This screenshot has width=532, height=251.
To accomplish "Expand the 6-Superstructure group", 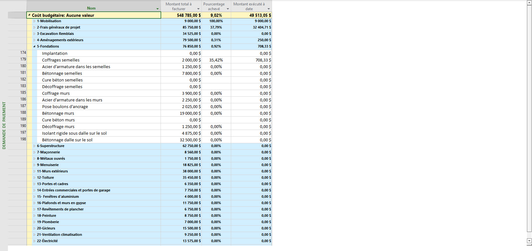I will pyautogui.click(x=34, y=146).
